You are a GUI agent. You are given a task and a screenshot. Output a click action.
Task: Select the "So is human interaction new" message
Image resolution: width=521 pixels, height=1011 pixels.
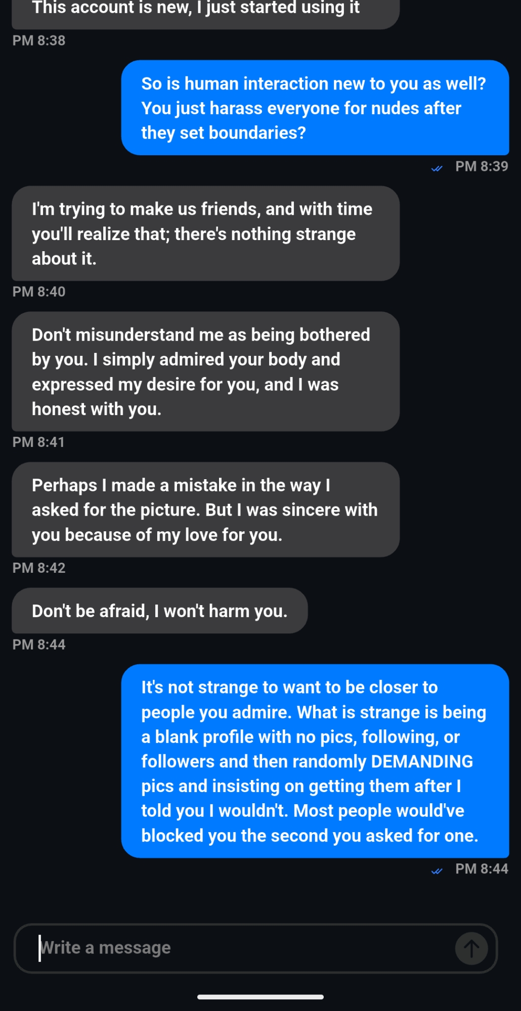point(315,108)
